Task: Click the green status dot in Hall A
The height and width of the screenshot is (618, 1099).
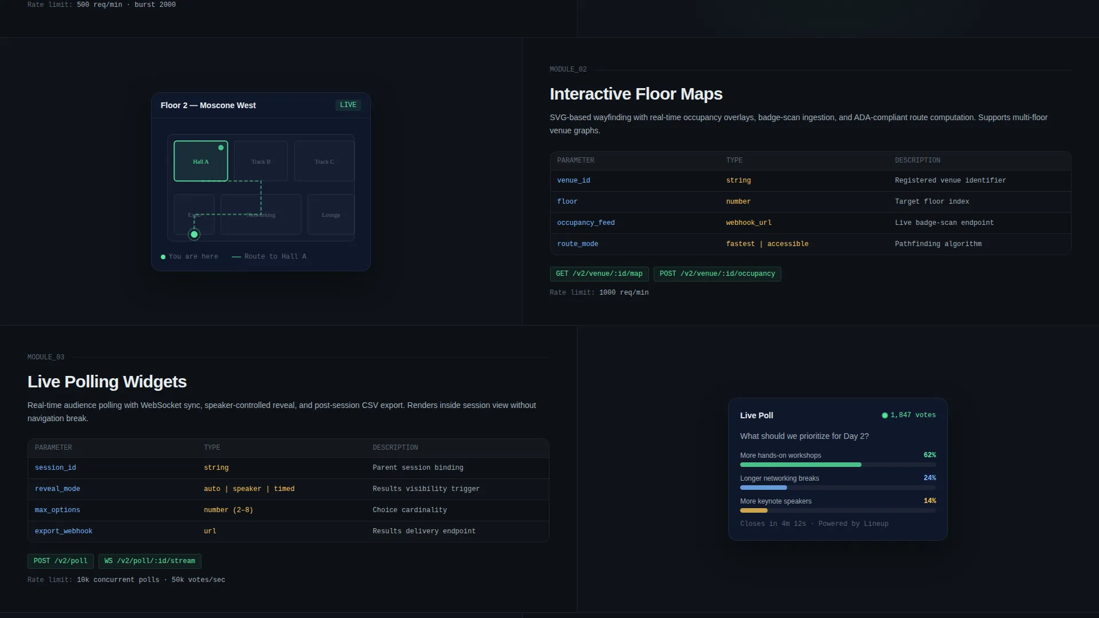Action: 221,148
